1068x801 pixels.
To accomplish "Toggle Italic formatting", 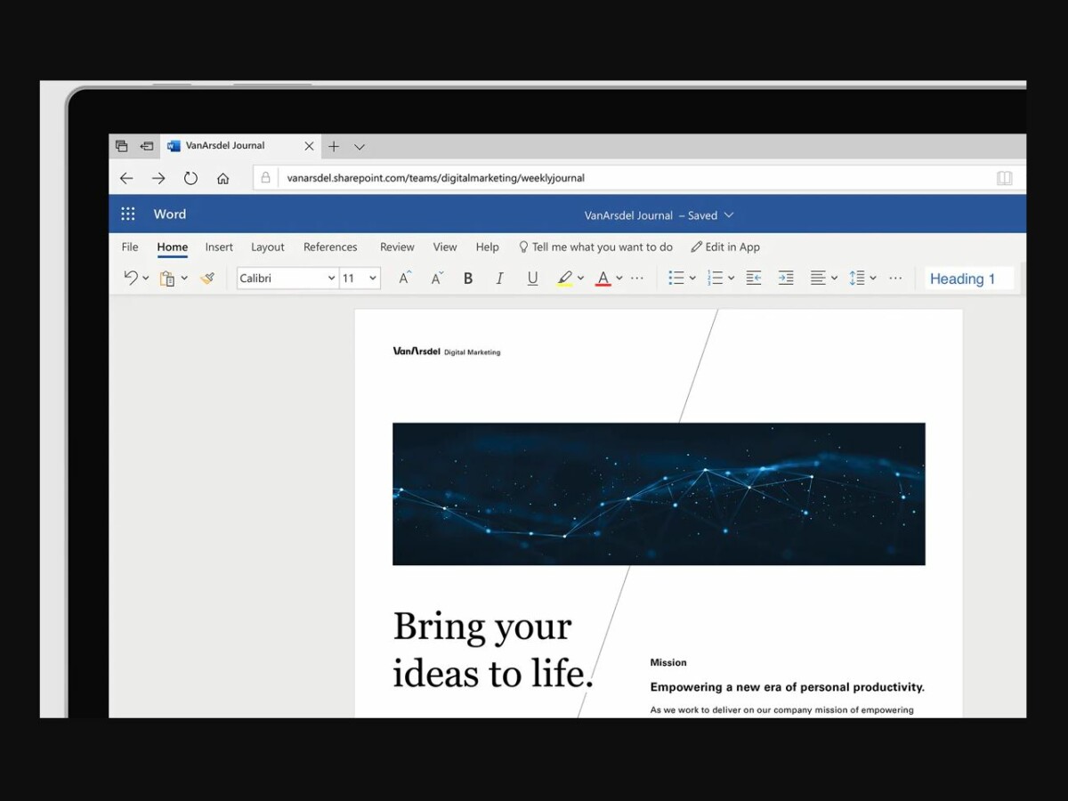I will click(500, 279).
